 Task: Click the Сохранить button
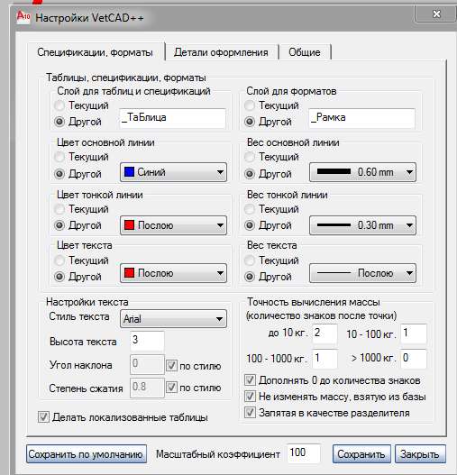[x=361, y=453]
